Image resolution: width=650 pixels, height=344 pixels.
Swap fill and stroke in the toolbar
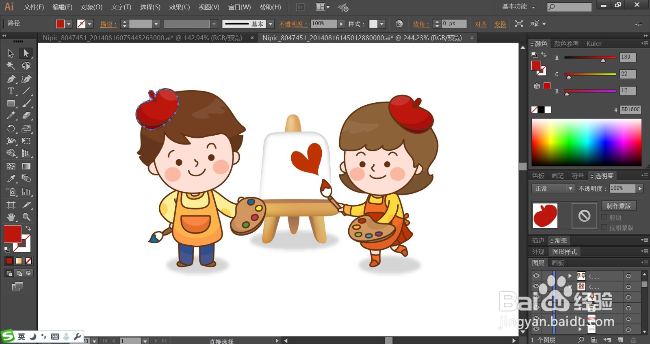(x=28, y=228)
